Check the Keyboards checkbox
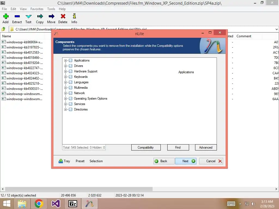The height and width of the screenshot is (209, 279). [x=71, y=77]
